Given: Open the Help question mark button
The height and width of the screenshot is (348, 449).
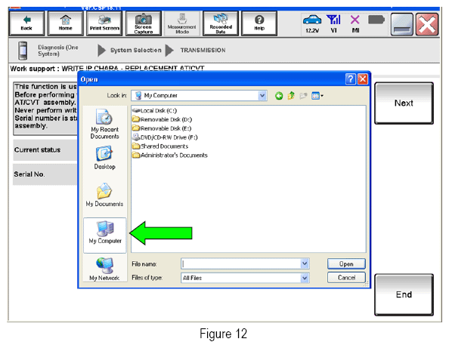Looking at the screenshot, I should [259, 23].
